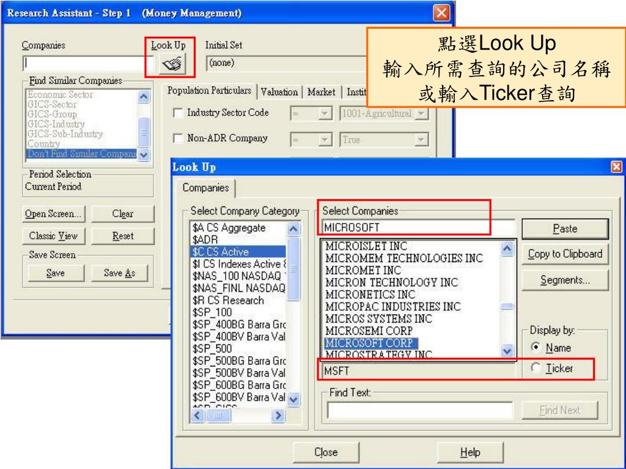Click the Save button
Image resolution: width=626 pixels, height=469 pixels.
click(56, 273)
